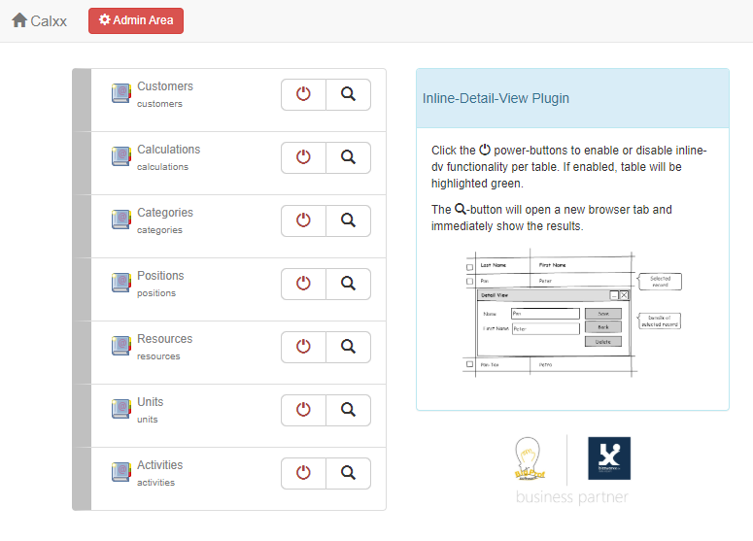Screen dimensions: 753x541
Task: Click the lowercase 'resources' table name
Action: click(x=158, y=356)
